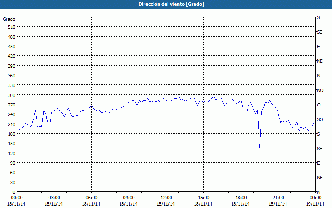
Task: Select the 12:00 time axis label
Action: (166, 198)
